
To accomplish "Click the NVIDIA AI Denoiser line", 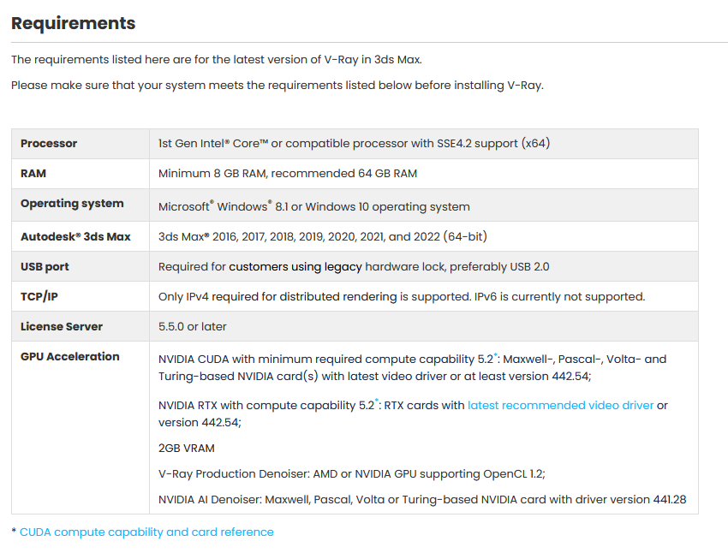I will 422,500.
